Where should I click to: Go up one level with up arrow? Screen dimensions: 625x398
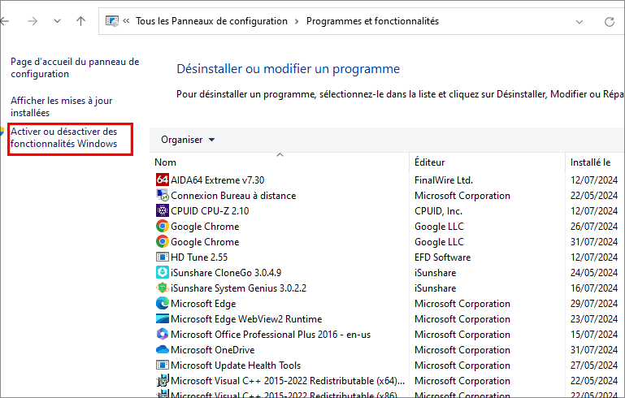(81, 21)
